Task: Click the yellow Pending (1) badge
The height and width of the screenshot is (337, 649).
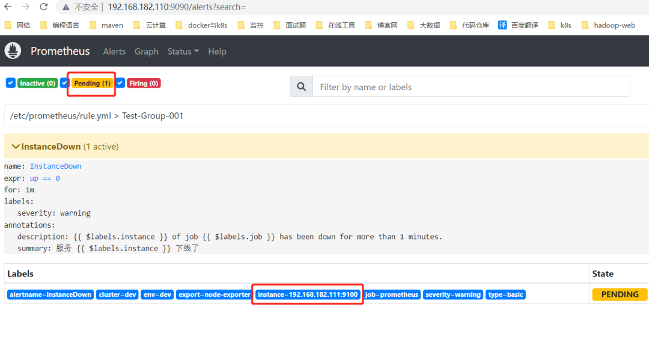Action: [92, 83]
